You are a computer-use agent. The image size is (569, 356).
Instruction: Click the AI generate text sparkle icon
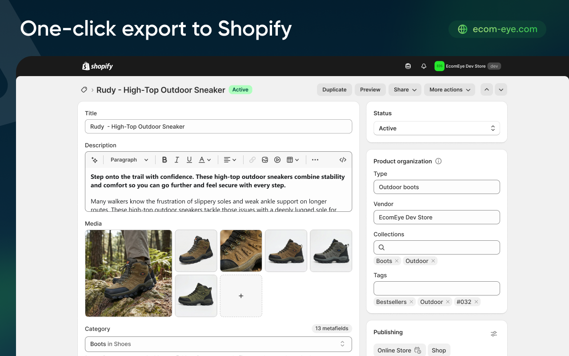click(x=94, y=160)
